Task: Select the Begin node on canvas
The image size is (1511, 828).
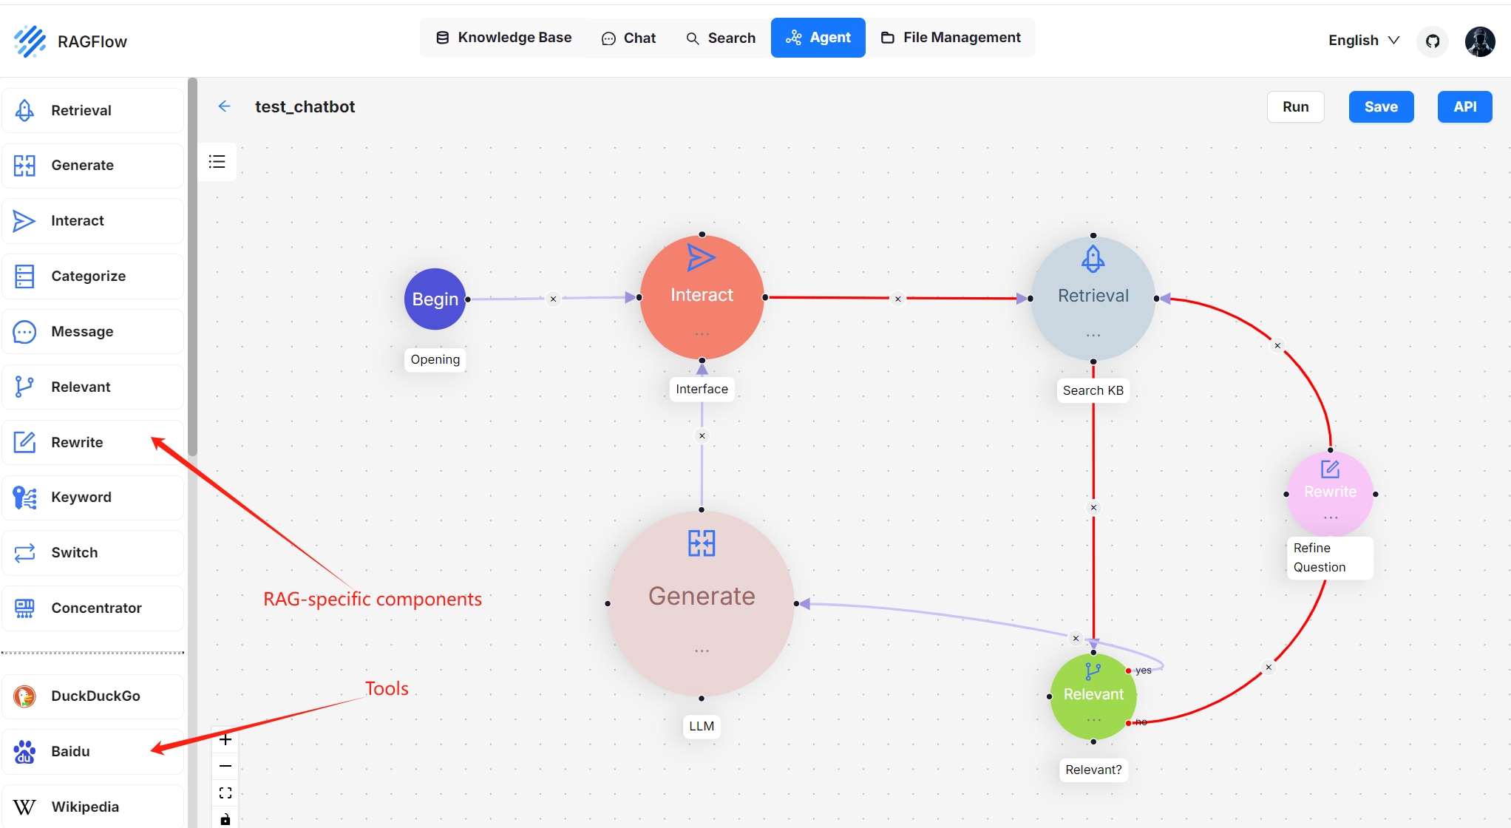Action: coord(435,299)
